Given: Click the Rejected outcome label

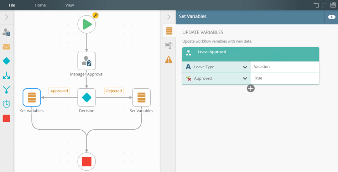Looking at the screenshot, I should [x=114, y=91].
